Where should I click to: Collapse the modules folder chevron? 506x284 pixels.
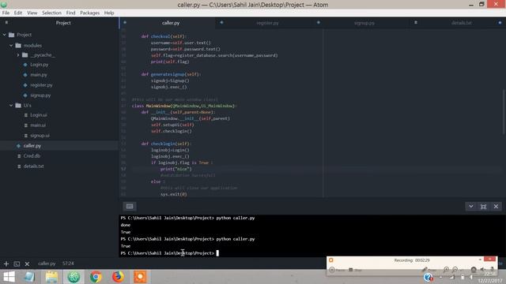11,46
